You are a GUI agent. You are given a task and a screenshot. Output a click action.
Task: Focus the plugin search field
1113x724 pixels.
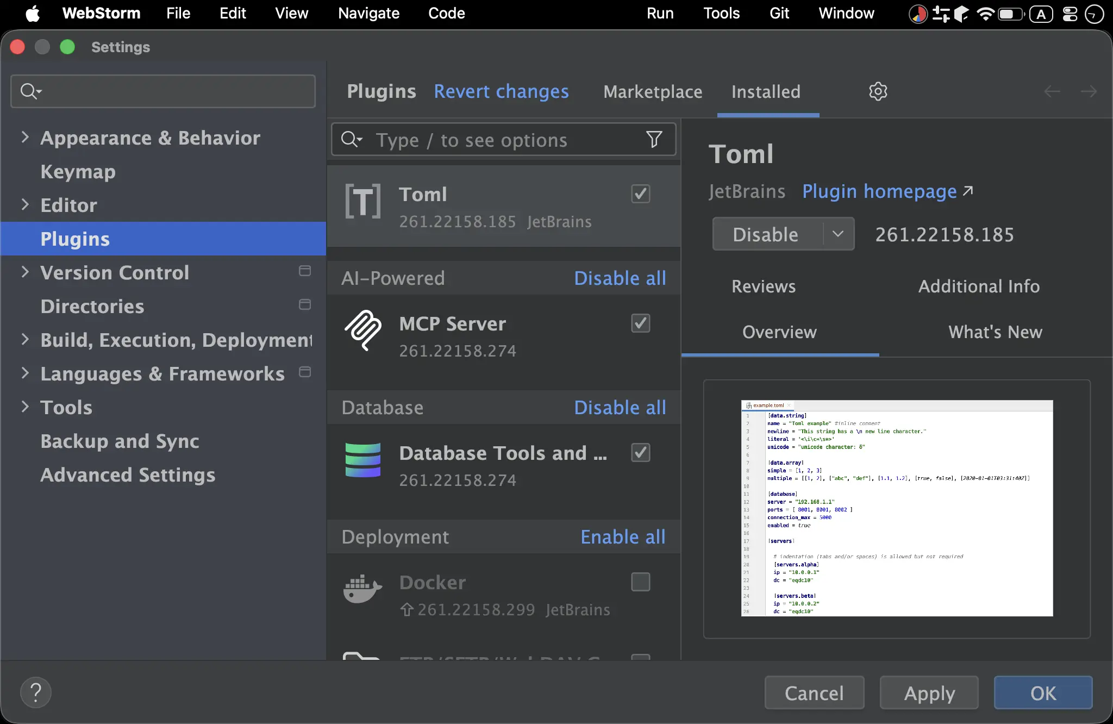(x=504, y=140)
